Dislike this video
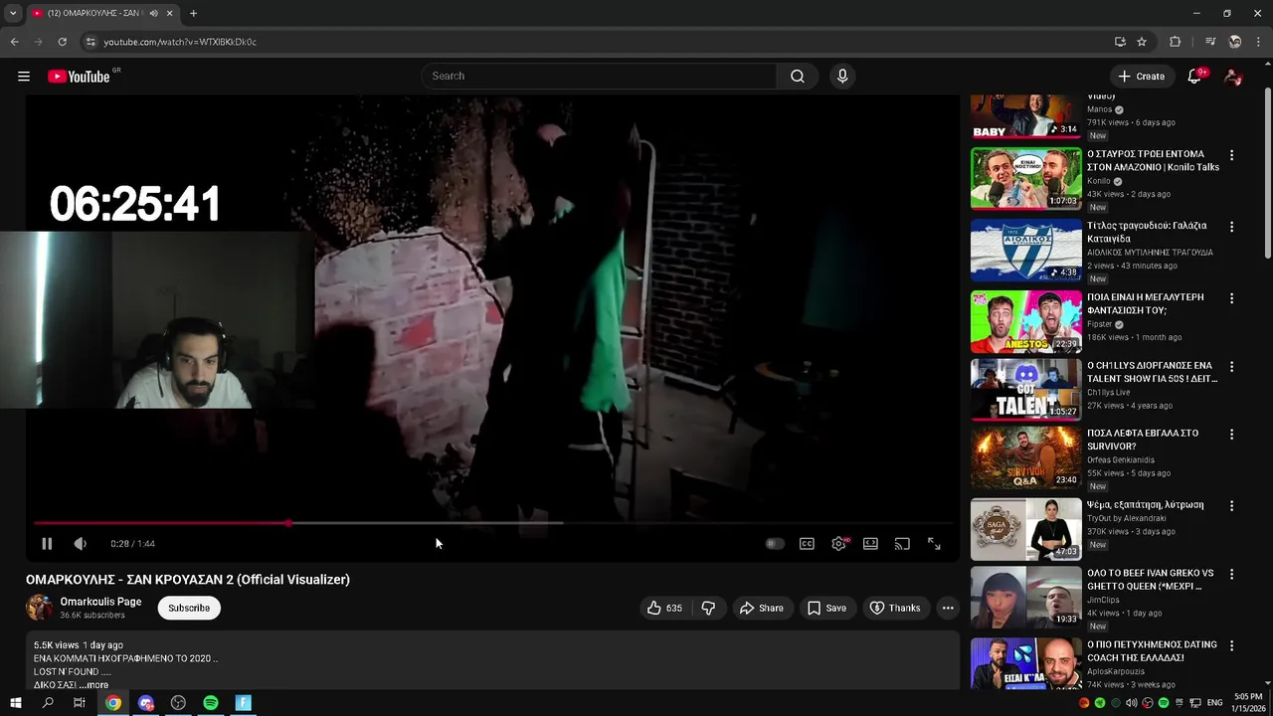Image resolution: width=1273 pixels, height=716 pixels. point(708,608)
